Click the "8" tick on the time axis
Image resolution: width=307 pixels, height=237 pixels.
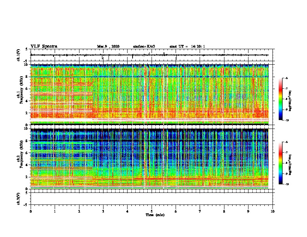tap(224, 211)
